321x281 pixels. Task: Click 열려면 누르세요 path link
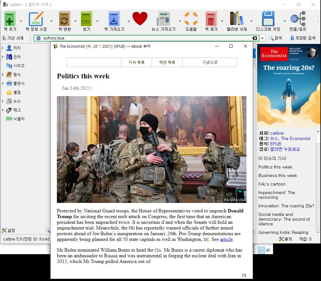[x=285, y=149]
